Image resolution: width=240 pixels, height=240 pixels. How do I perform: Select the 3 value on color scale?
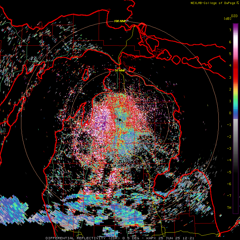(230, 77)
